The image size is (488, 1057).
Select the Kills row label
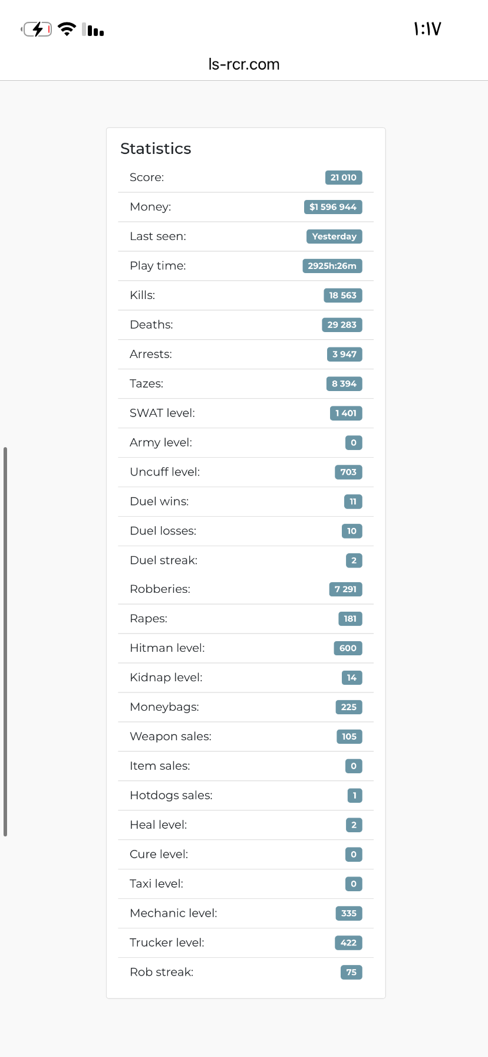point(143,296)
